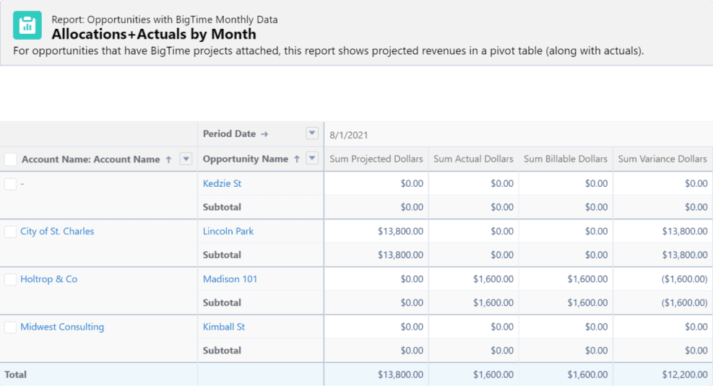Screen dimensions: 713x386
Task: Click the 8/1/2021 period date header
Action: tap(349, 135)
